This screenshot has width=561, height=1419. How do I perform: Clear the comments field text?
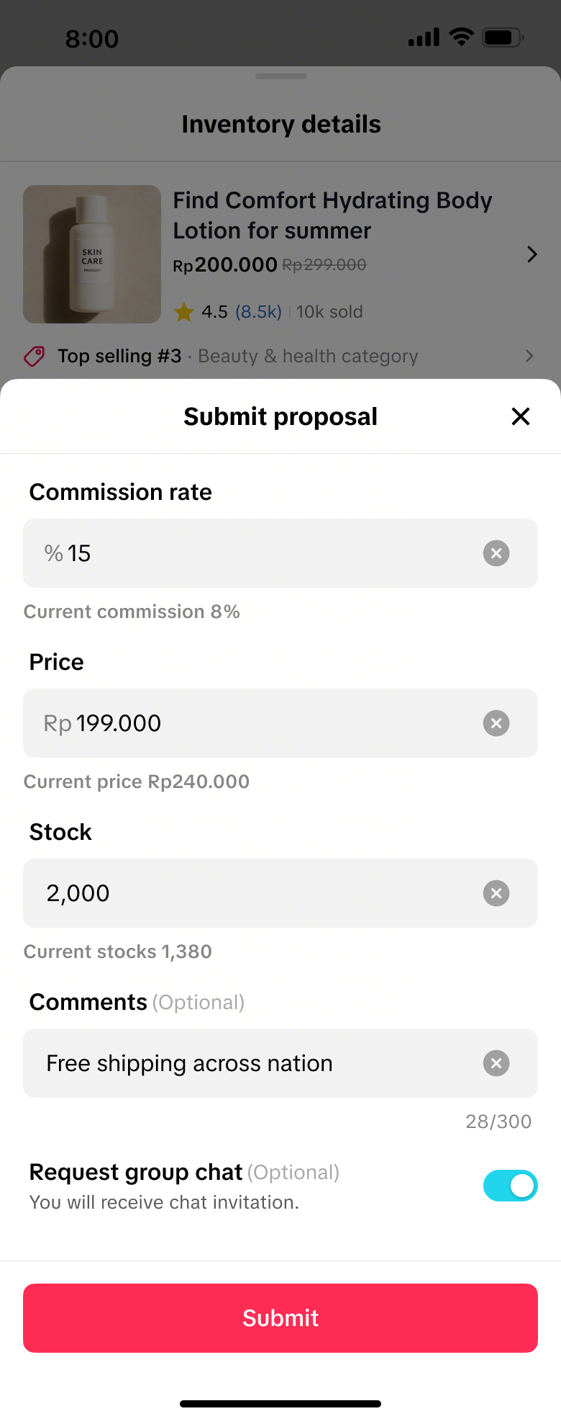(496, 1063)
